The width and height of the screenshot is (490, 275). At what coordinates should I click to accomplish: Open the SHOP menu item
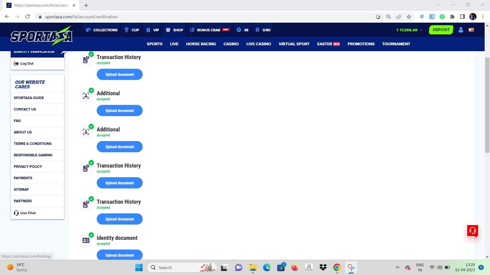tap(174, 30)
